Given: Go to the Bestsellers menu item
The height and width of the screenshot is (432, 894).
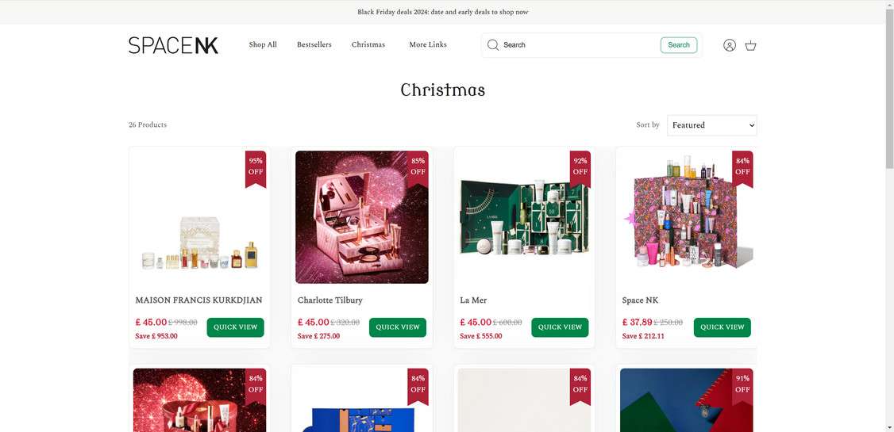Looking at the screenshot, I should point(314,44).
